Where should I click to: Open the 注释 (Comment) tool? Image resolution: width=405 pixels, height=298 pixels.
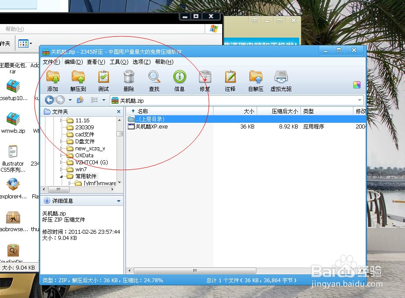pos(230,81)
